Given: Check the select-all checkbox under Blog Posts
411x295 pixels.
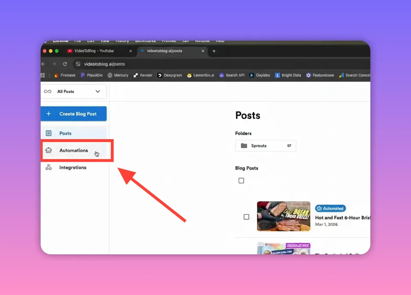Looking at the screenshot, I should click(241, 180).
